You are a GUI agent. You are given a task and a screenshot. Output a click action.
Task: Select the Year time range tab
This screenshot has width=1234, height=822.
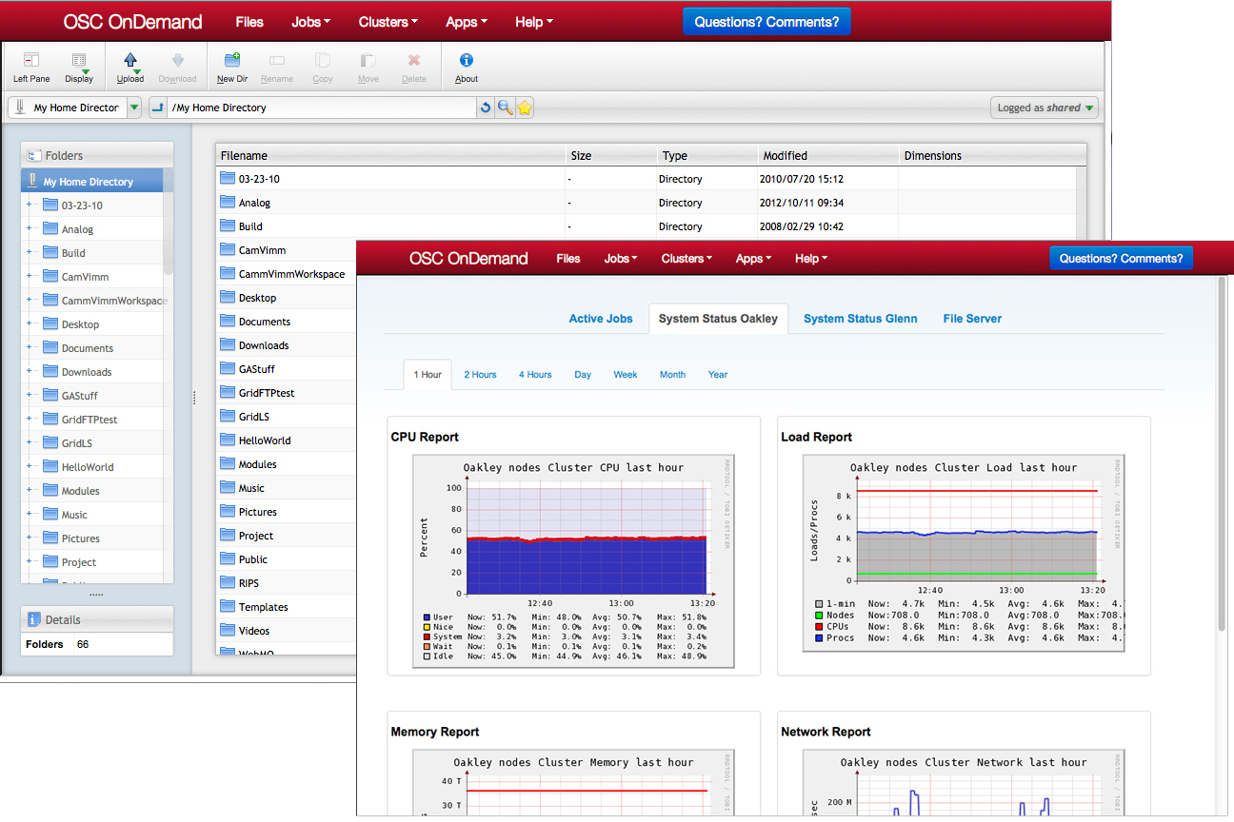click(718, 375)
